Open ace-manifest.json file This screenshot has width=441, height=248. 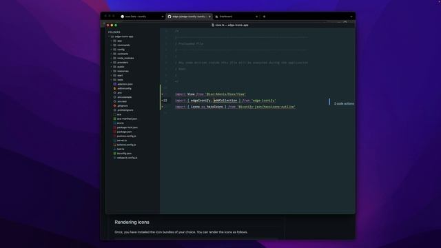127,118
